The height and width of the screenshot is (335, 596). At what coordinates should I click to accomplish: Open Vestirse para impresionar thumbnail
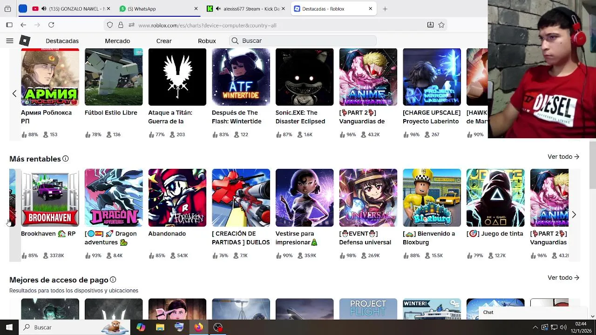[305, 198]
